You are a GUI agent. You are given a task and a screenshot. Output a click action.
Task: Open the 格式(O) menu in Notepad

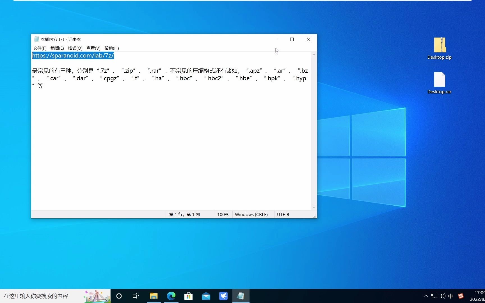pos(75,48)
